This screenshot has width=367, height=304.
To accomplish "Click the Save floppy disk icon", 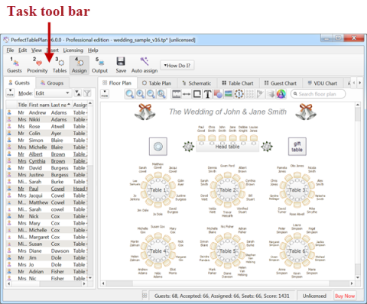I will [x=121, y=62].
